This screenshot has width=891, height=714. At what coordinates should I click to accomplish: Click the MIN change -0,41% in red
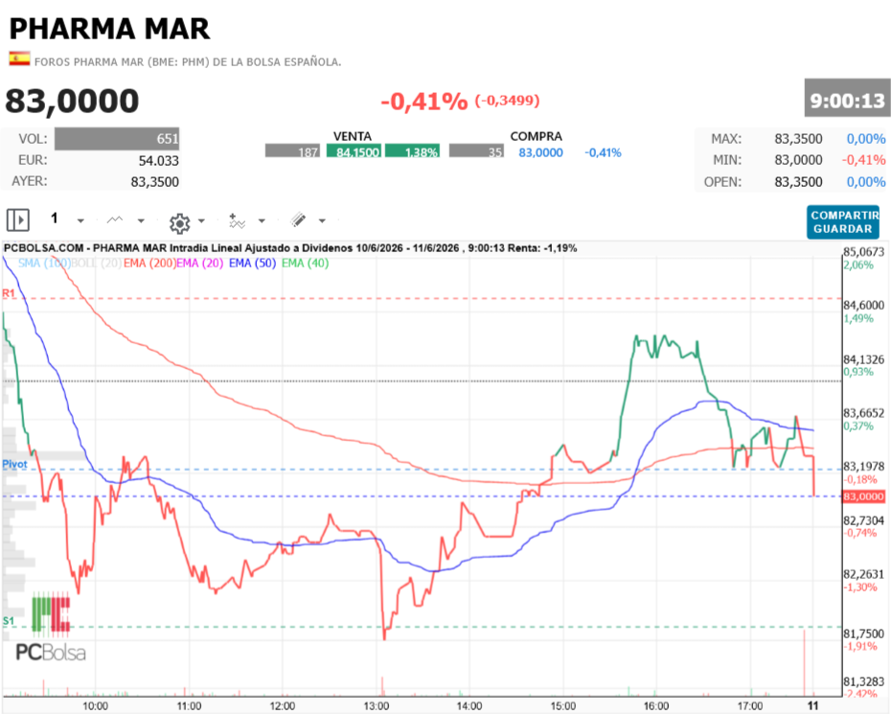[864, 160]
